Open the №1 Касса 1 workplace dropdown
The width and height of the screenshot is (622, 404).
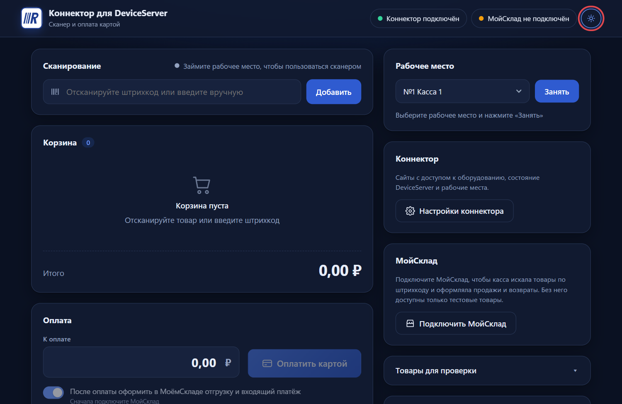pos(462,92)
